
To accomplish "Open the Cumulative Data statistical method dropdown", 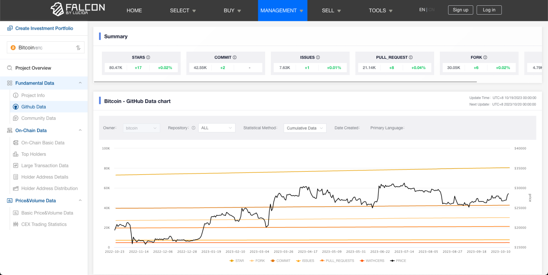I will coord(305,128).
